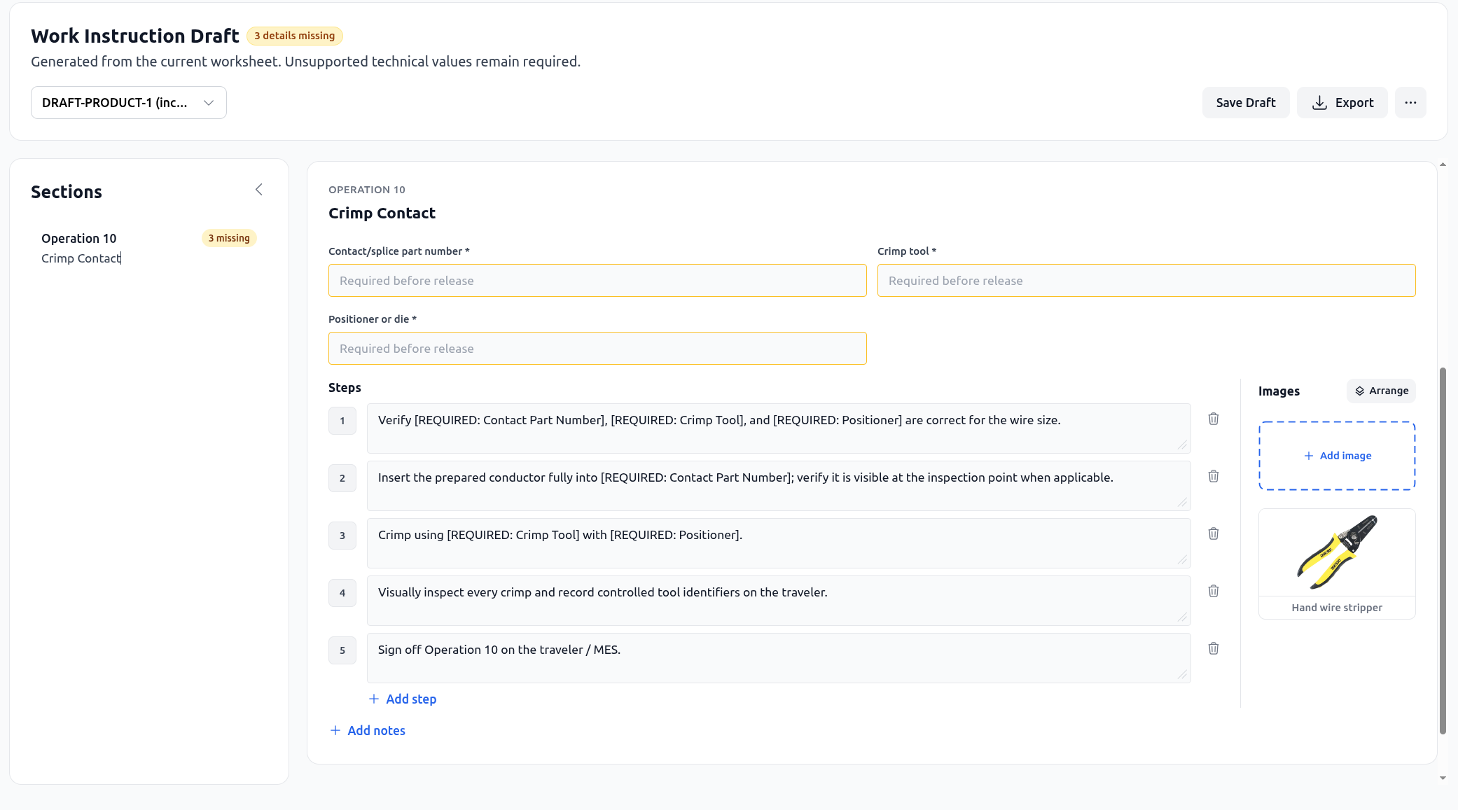Click step 3 Crimp using text box
The width and height of the screenshot is (1458, 810).
(779, 543)
